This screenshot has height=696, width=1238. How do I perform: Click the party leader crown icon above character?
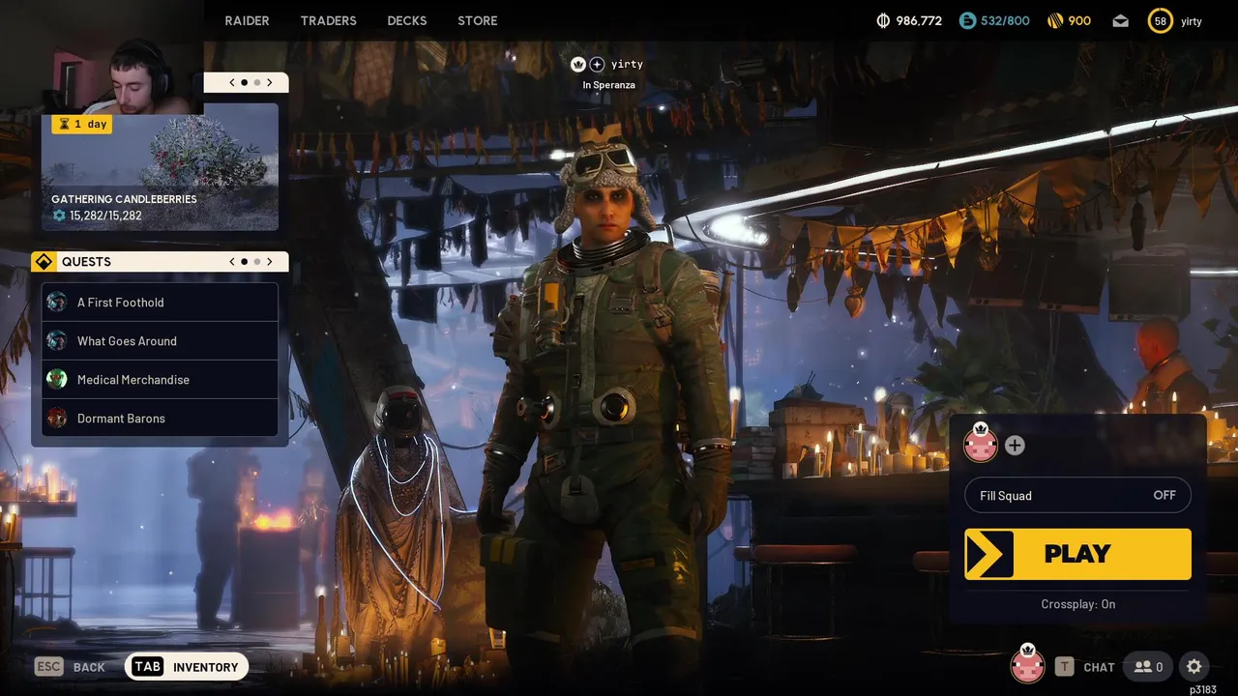(578, 64)
